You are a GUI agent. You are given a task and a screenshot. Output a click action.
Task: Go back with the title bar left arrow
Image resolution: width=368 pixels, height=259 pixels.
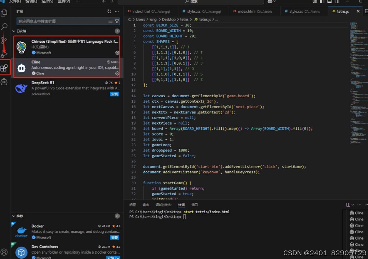pos(104,1)
